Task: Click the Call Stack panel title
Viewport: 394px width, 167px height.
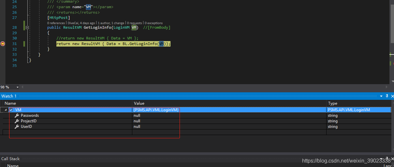Action: click(x=10, y=159)
